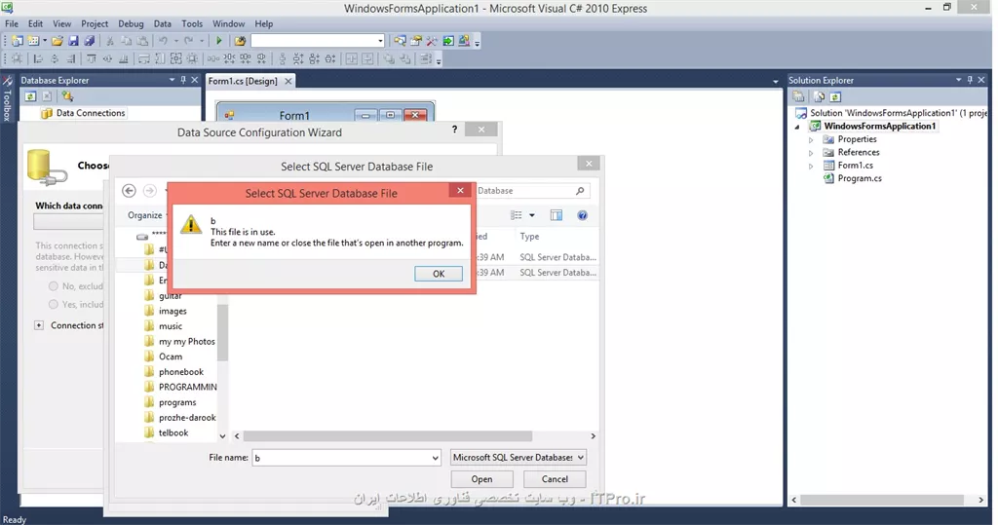
Task: Click the wizard's question-mark help button
Action: point(454,130)
